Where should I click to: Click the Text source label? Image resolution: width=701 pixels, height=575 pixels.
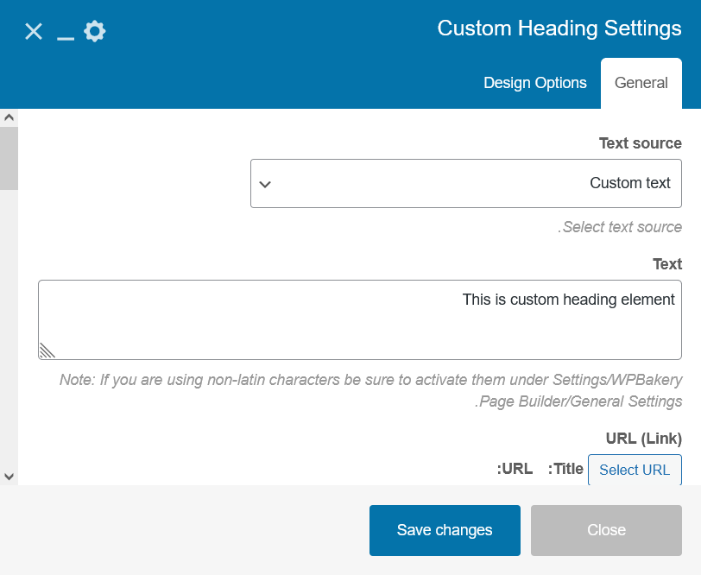(641, 143)
